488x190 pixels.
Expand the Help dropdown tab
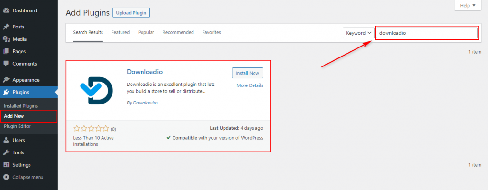pos(468,5)
